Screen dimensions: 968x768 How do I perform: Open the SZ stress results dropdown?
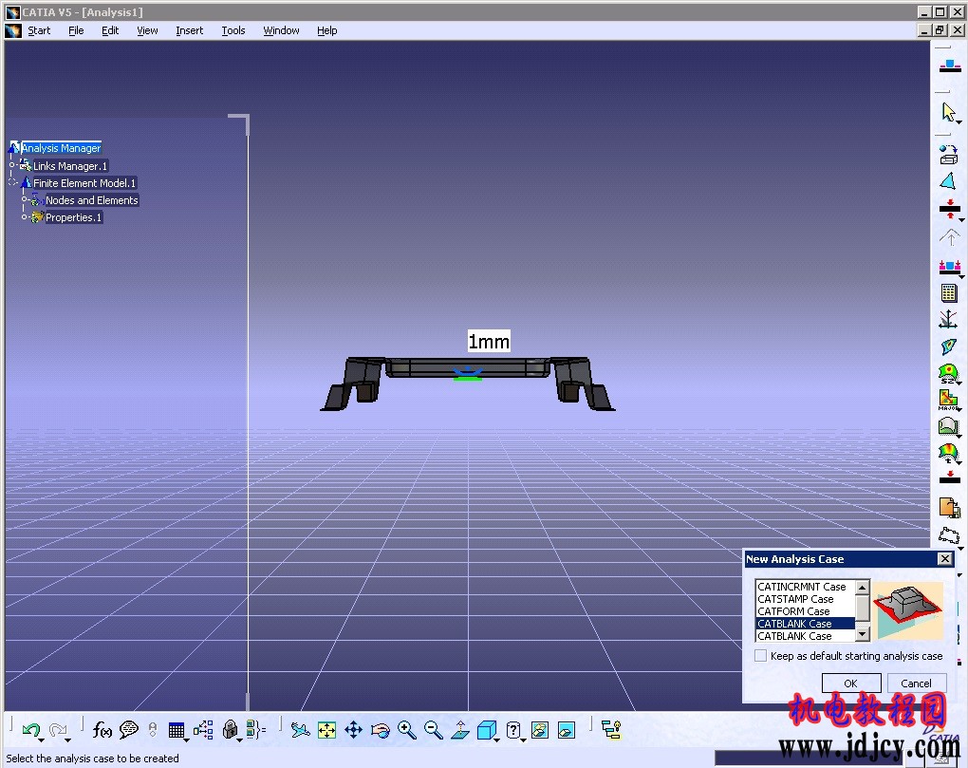pyautogui.click(x=960, y=384)
